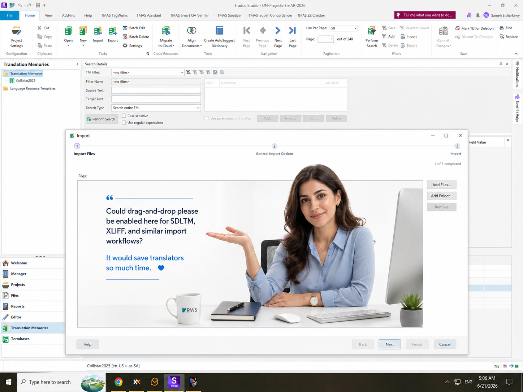This screenshot has height=392, width=523.
Task: Click Migrate to Cloud icon
Action: (x=166, y=31)
